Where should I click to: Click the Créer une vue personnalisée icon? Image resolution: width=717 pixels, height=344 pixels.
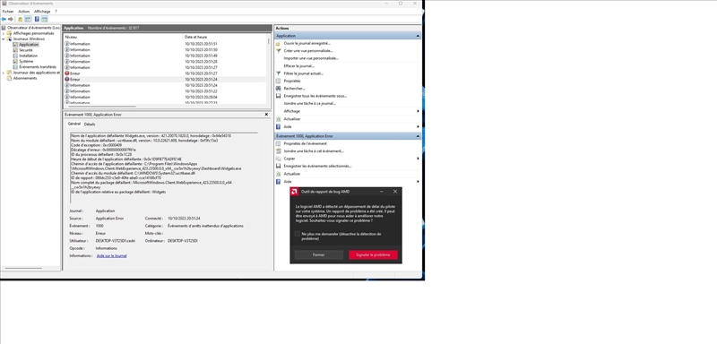click(x=279, y=51)
